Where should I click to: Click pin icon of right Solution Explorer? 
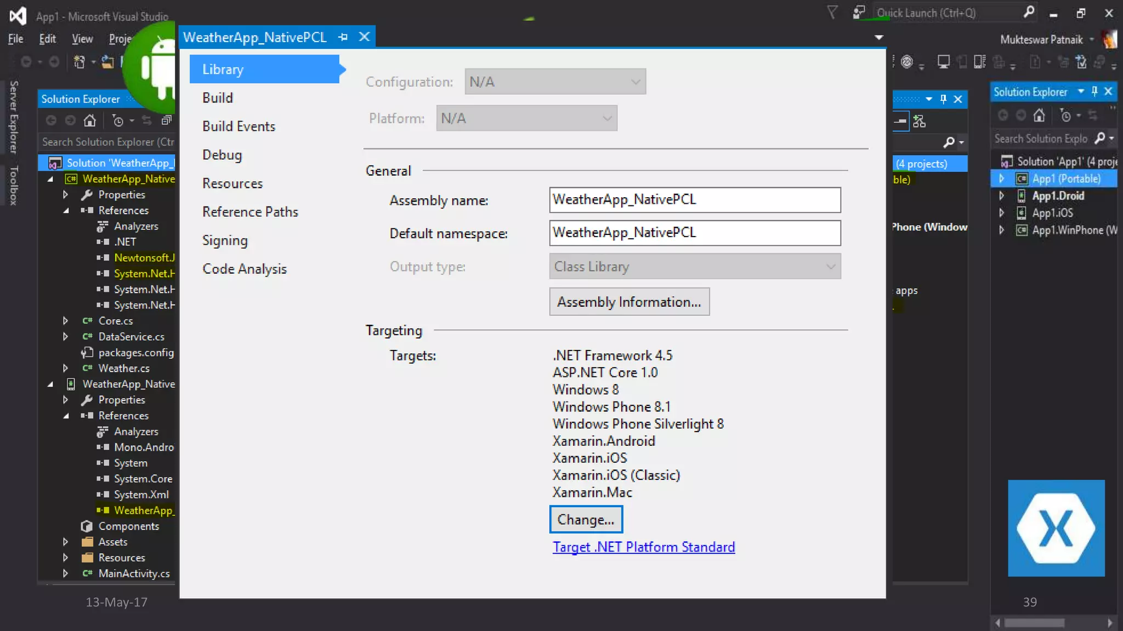(1094, 91)
